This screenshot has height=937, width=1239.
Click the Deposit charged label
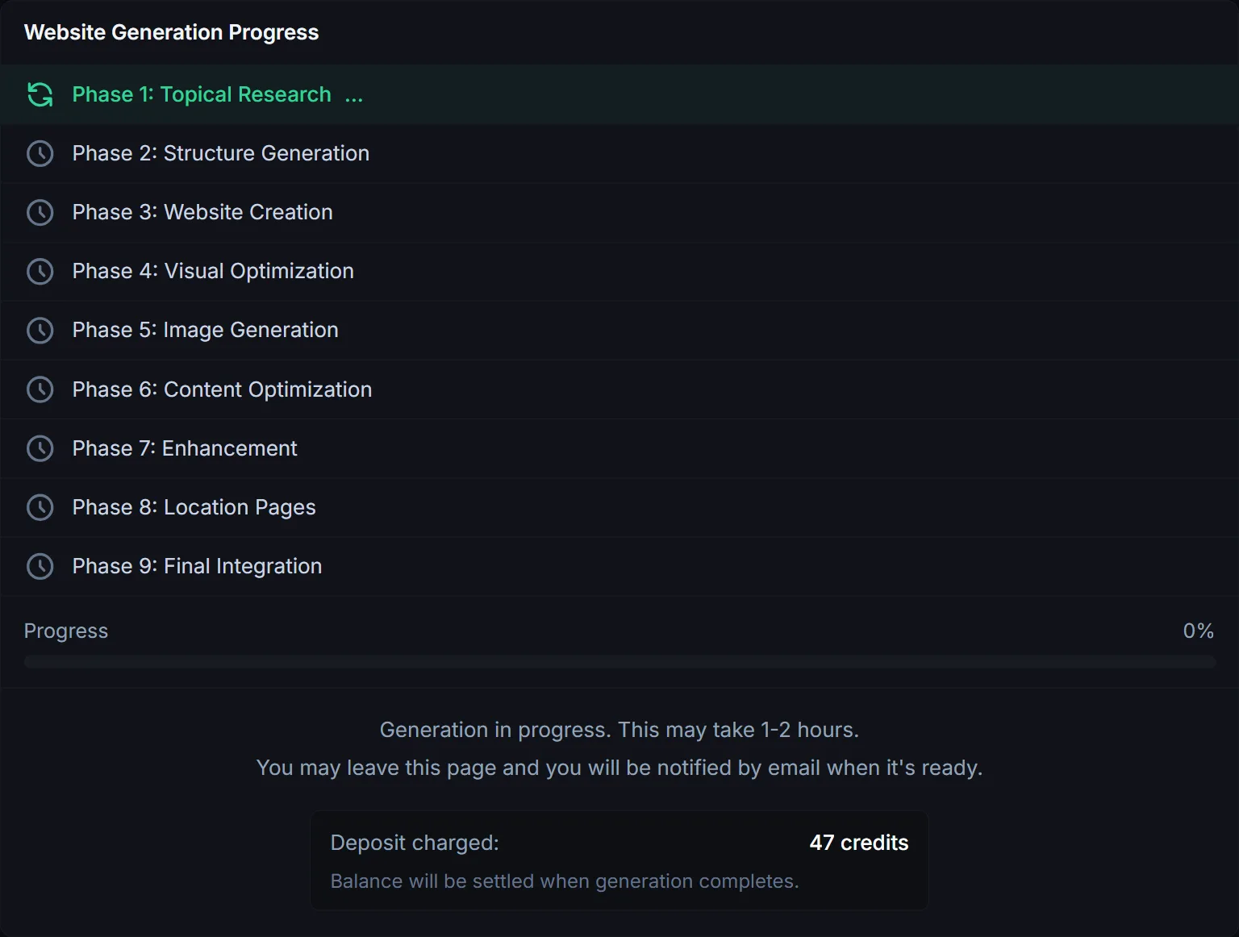tap(415, 843)
